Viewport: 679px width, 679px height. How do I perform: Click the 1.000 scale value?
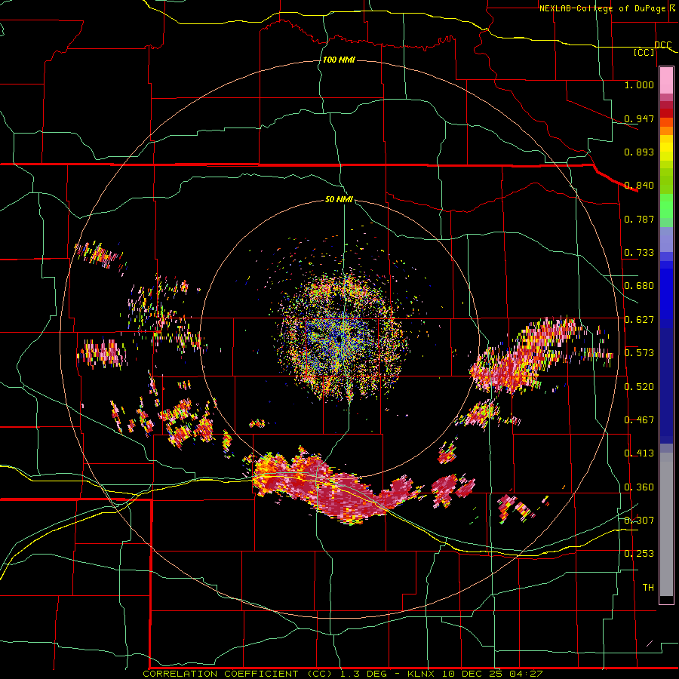639,84
